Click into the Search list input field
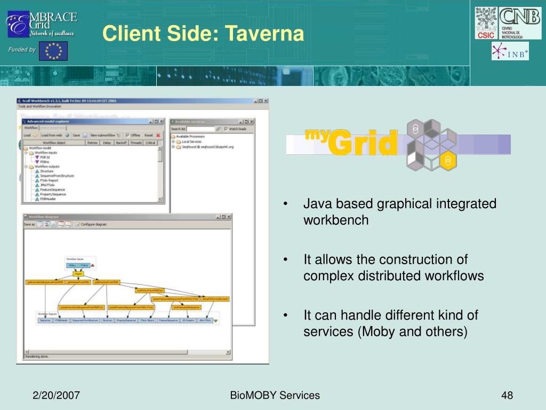Screen dimensions: 546x410 [x=200, y=129]
